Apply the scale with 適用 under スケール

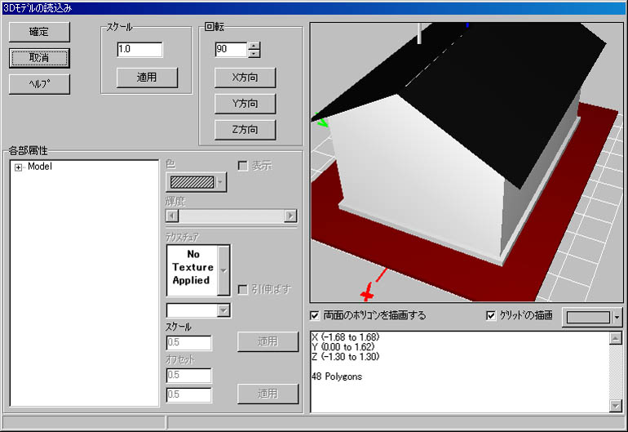point(147,78)
